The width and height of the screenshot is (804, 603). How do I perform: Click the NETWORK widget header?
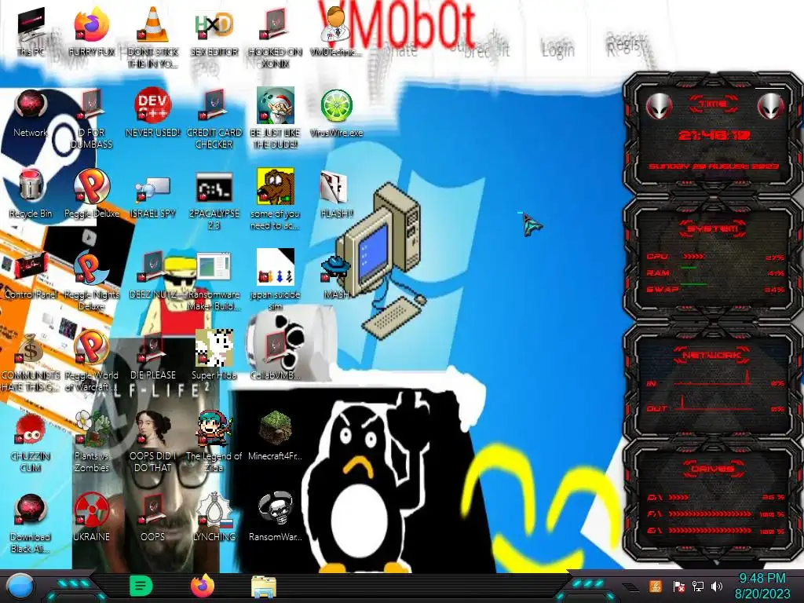click(x=713, y=354)
